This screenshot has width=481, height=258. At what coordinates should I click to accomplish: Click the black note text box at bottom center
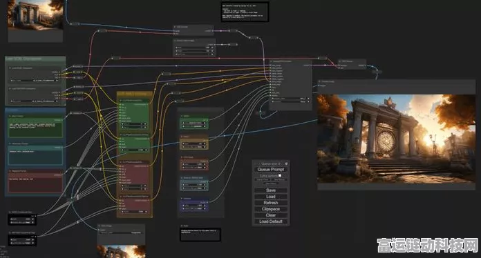(x=200, y=235)
